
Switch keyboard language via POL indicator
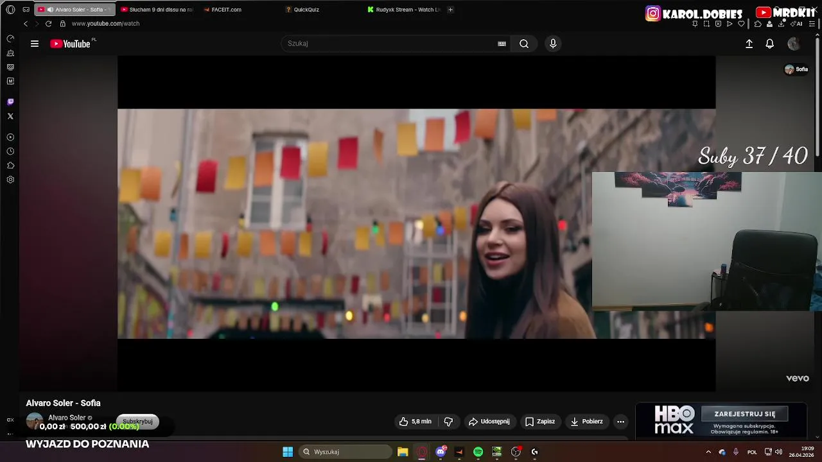click(x=752, y=452)
